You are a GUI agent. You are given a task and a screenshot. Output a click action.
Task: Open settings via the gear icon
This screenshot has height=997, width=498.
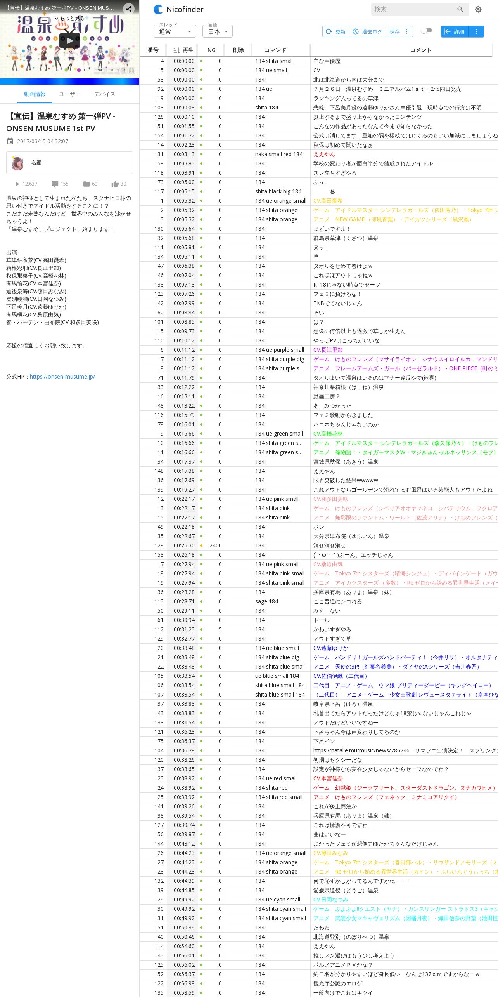[x=478, y=9]
